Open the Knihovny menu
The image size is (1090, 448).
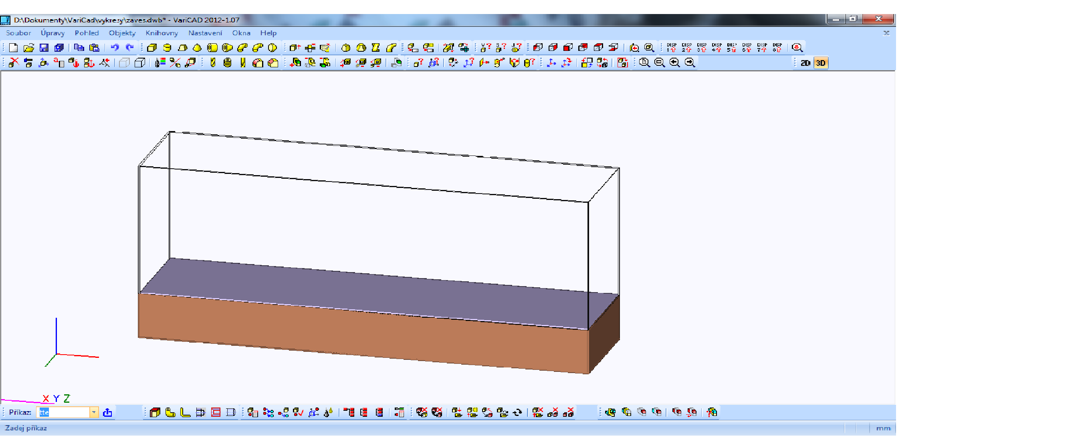coord(161,33)
